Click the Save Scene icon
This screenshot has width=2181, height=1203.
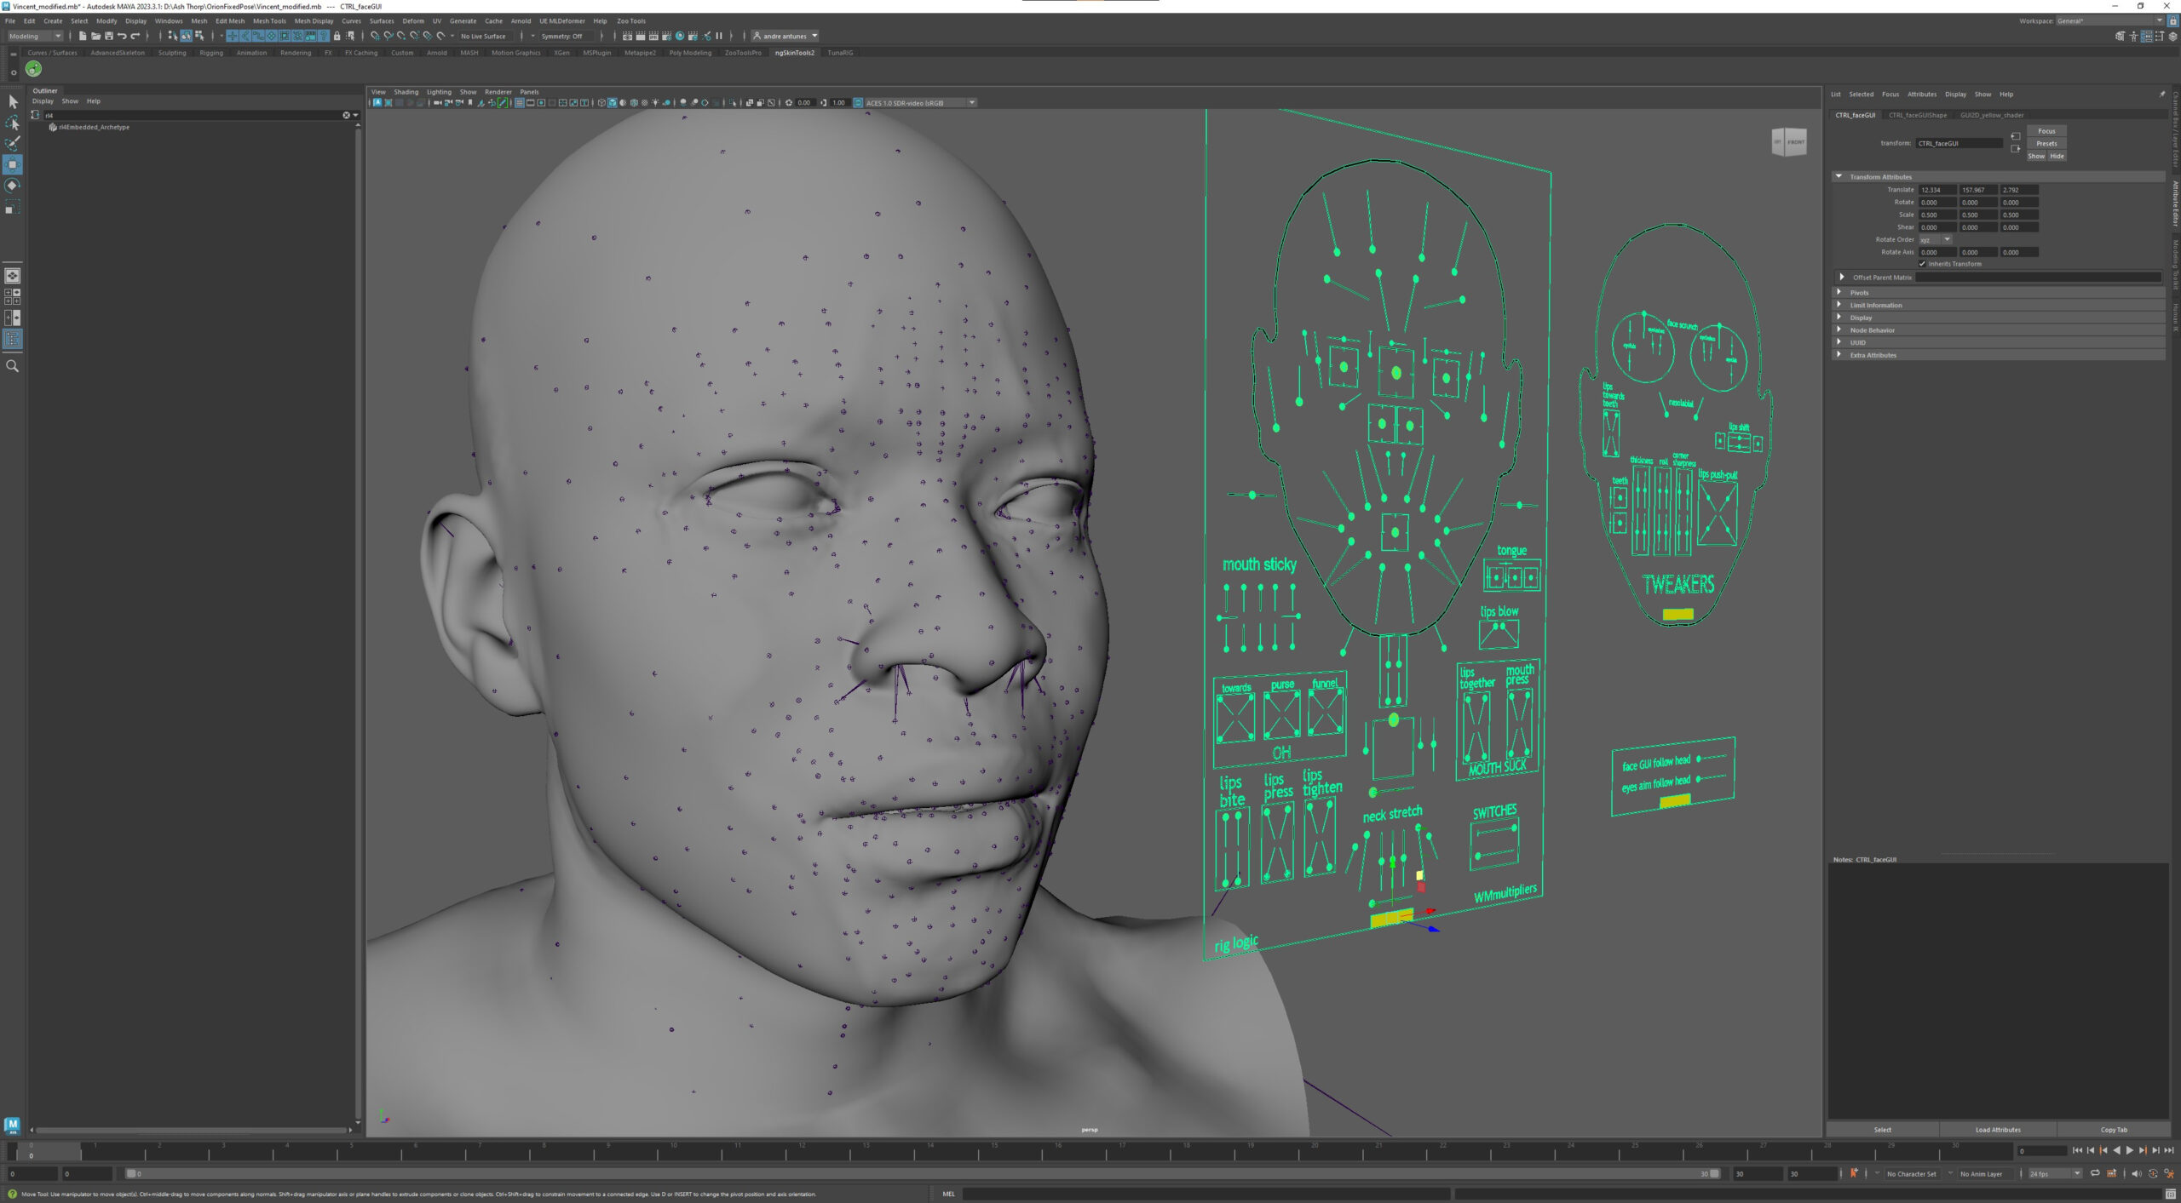tap(108, 36)
